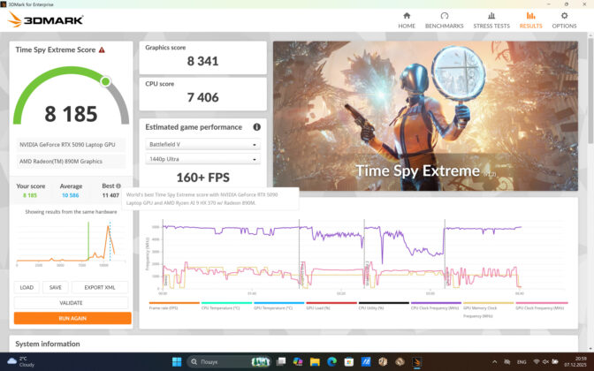Screen dimensions: 594x371
Task: Open Microsoft Store from the taskbar
Action: coord(349,362)
